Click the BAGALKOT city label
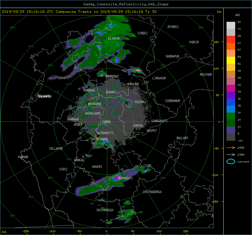Viewport: 252px width, 235px height. tap(112, 77)
